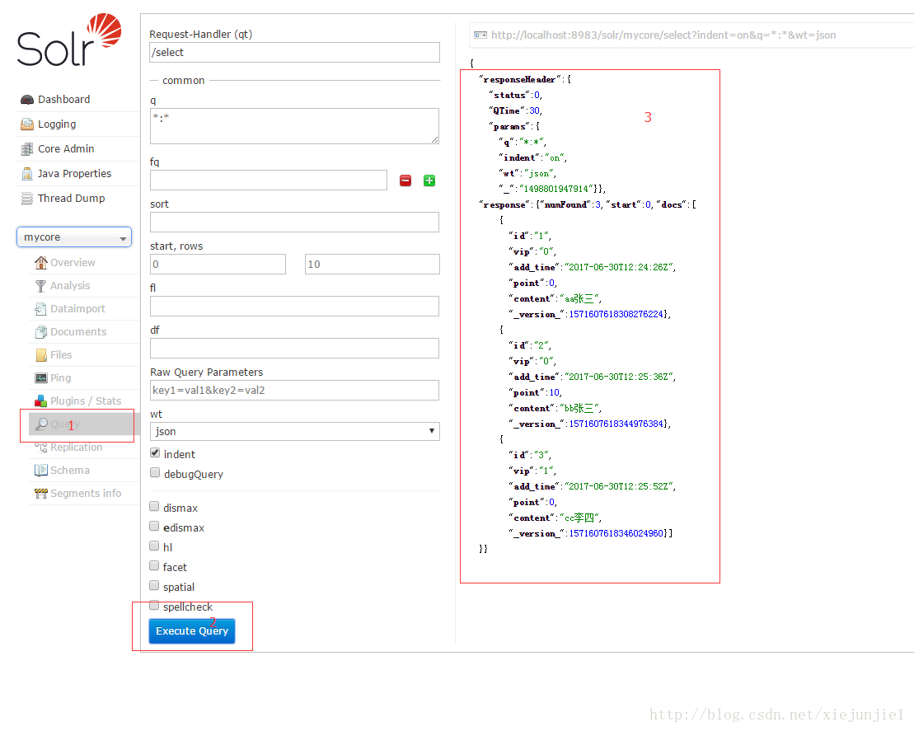Click the Analysis funnel icon
This screenshot has width=914, height=731.
point(41,286)
